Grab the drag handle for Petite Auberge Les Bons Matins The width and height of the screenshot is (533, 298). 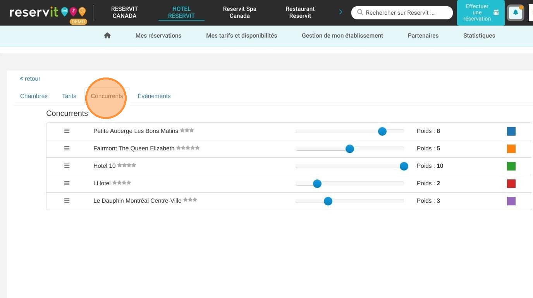click(67, 131)
